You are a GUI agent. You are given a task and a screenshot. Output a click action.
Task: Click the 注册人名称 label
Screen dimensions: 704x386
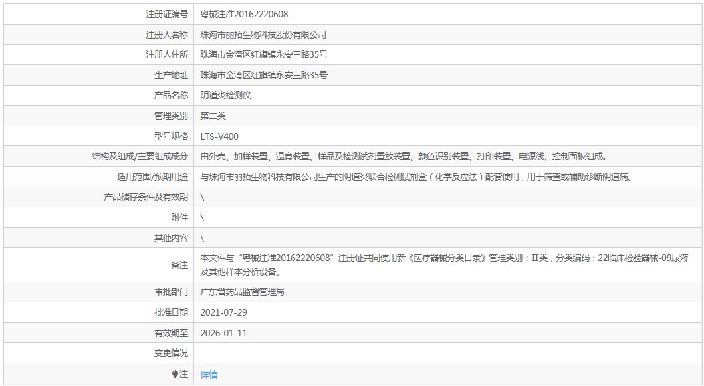(167, 35)
